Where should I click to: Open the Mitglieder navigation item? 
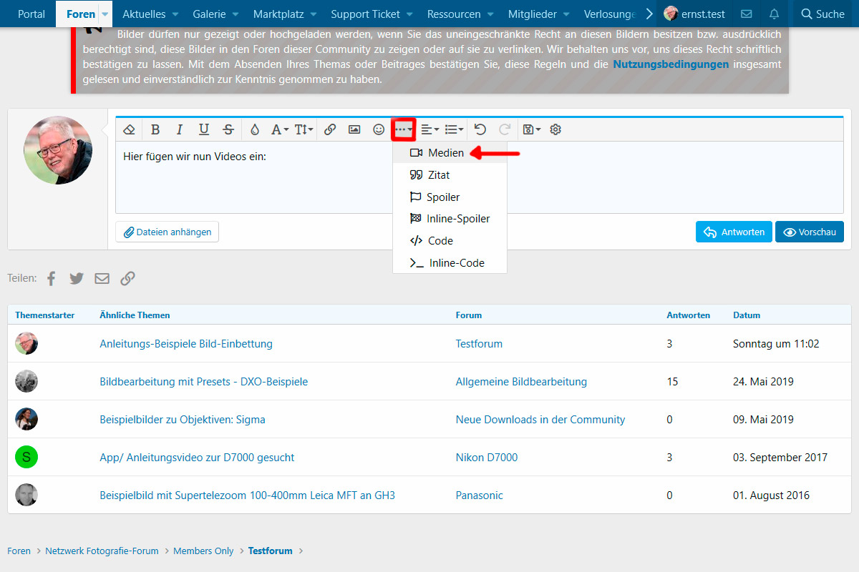(x=532, y=14)
